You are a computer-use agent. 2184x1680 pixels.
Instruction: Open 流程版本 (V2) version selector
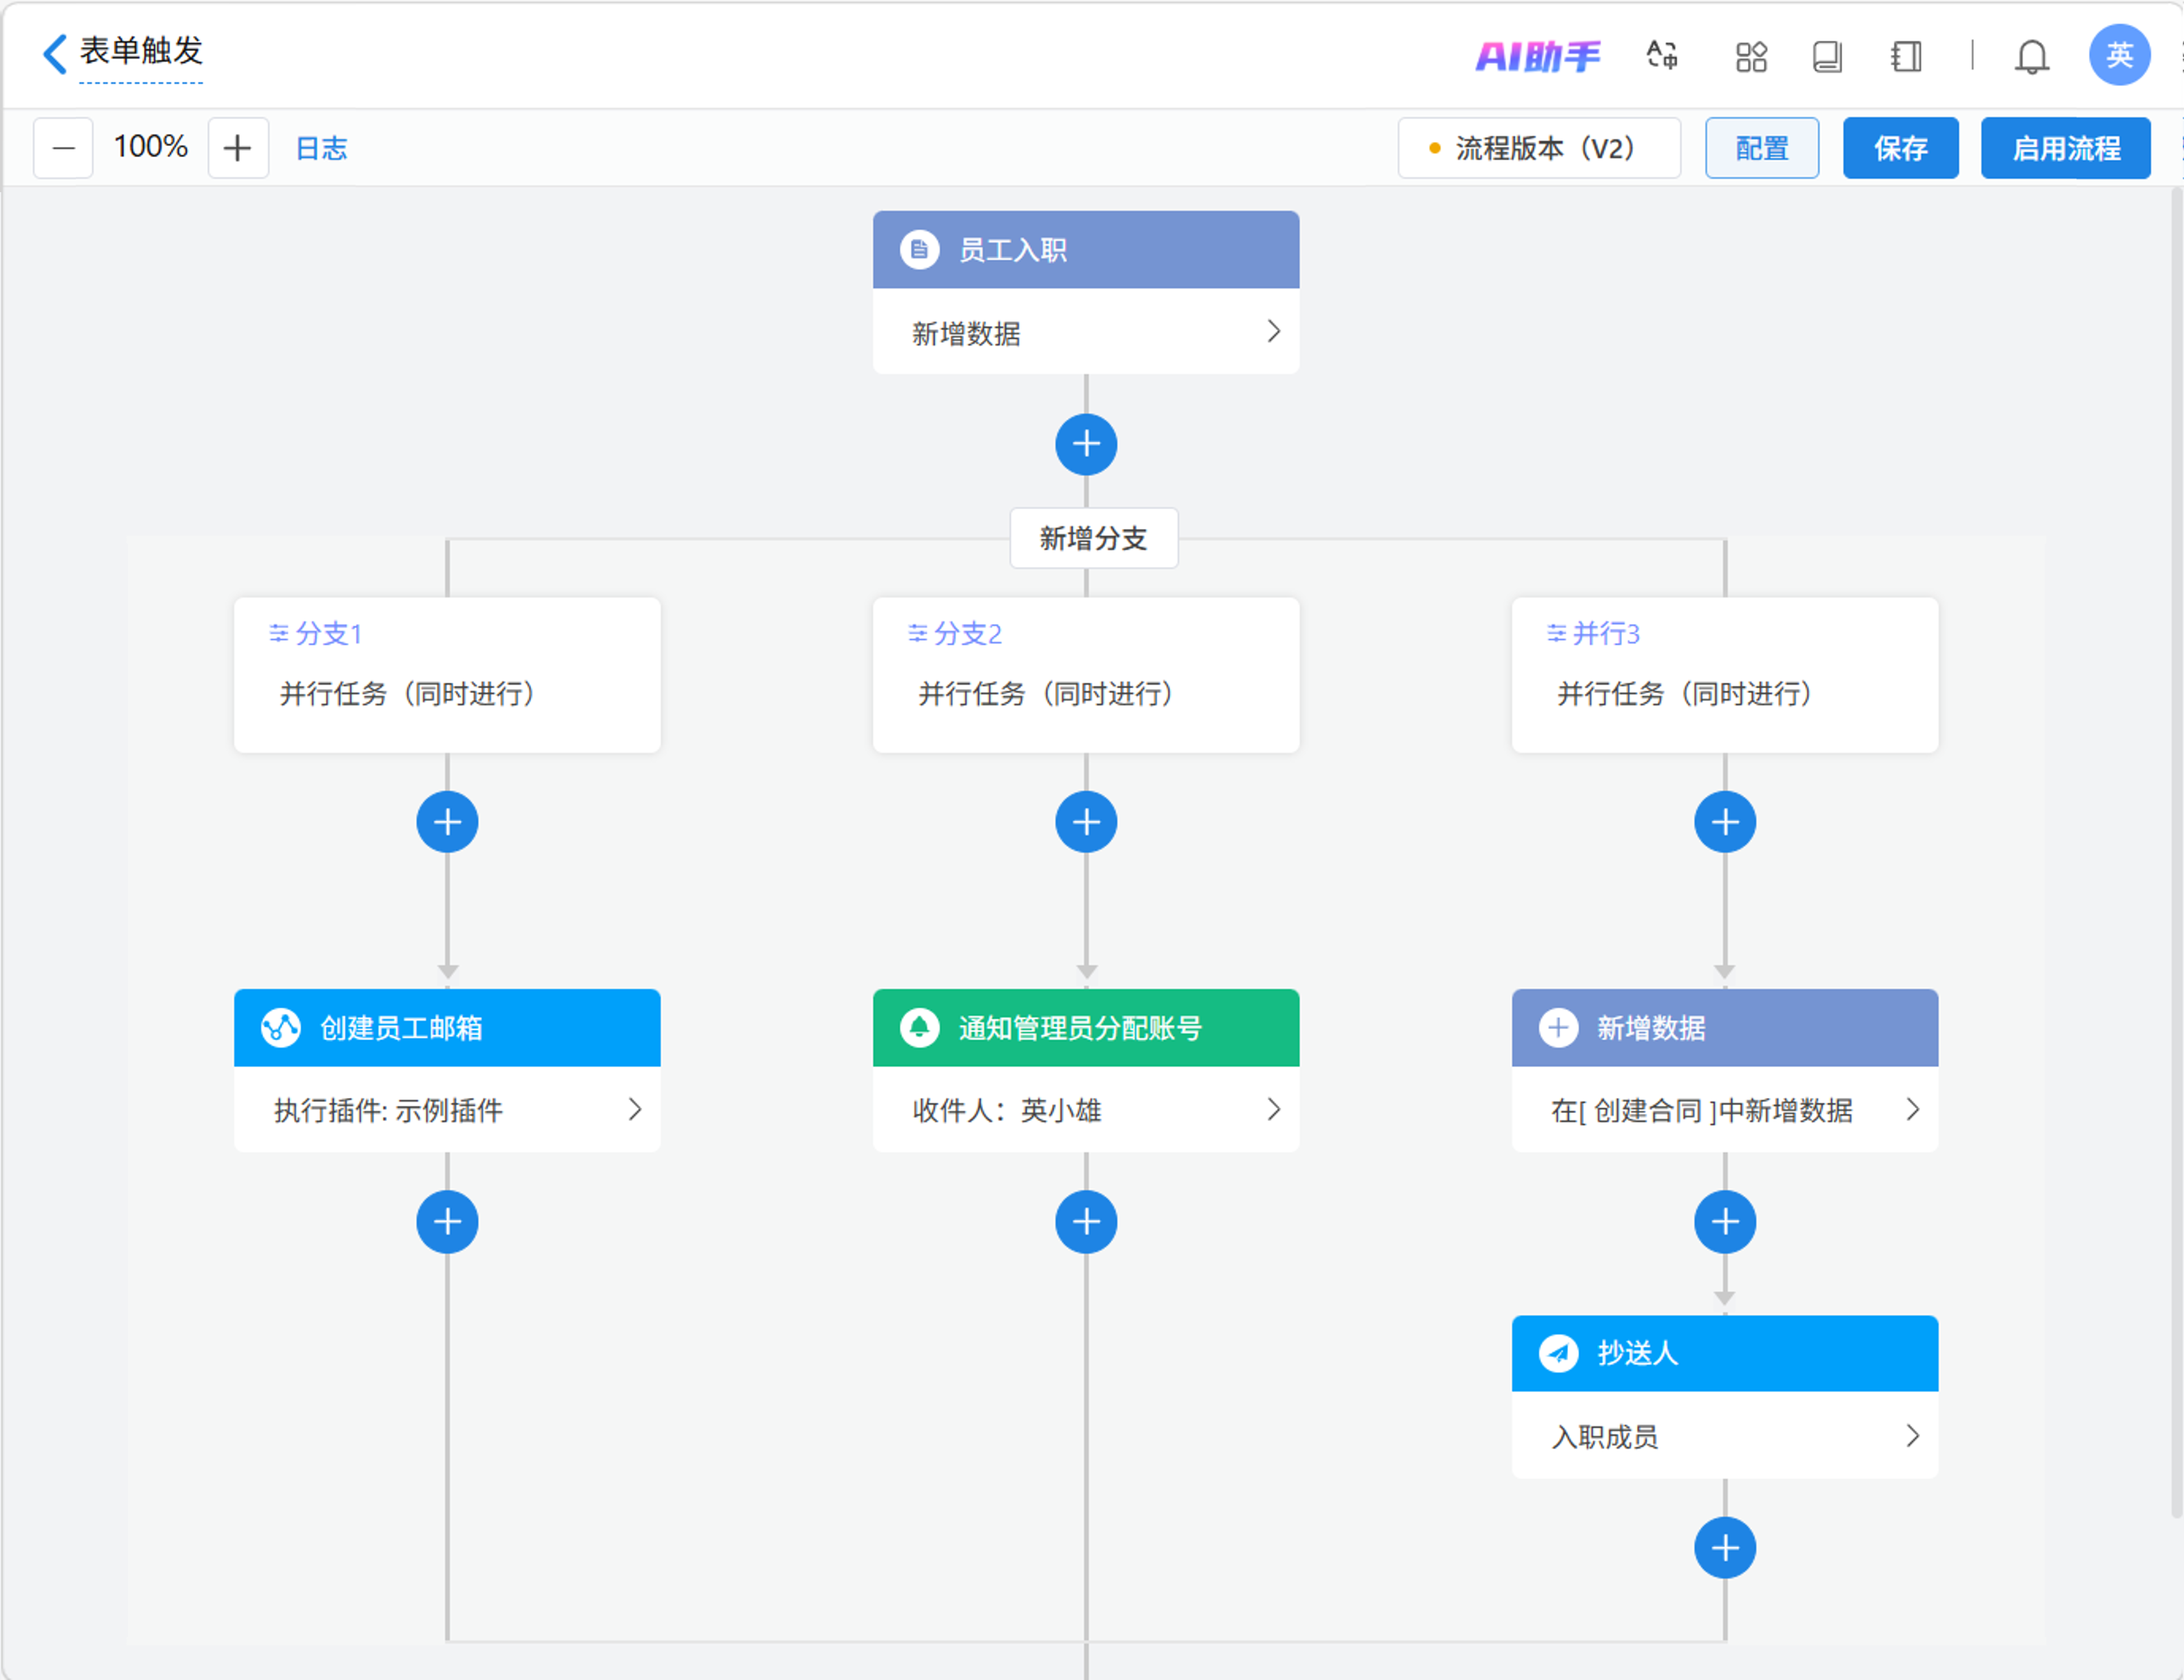(x=1538, y=148)
